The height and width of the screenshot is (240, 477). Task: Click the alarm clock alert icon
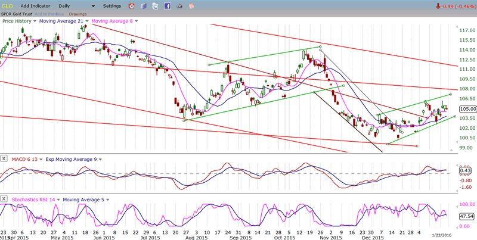(131, 6)
